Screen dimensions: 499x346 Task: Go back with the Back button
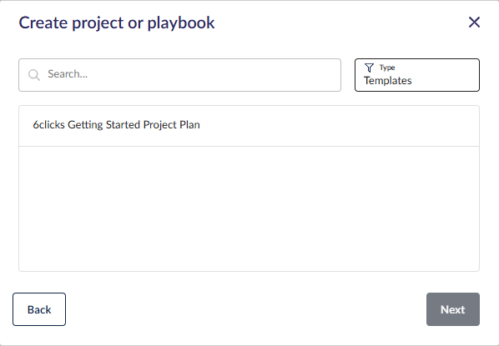tap(39, 309)
